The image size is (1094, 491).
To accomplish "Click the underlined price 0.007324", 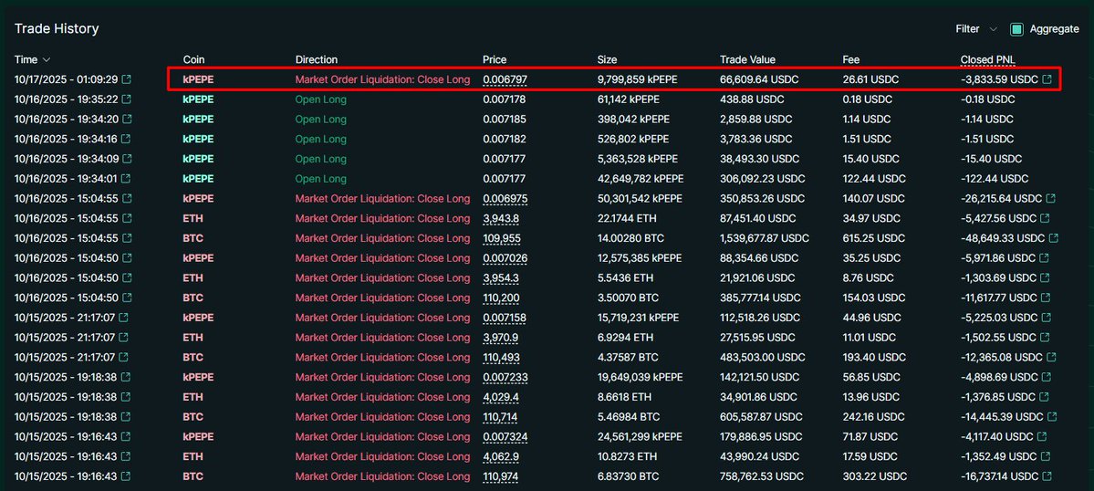I will click(505, 436).
